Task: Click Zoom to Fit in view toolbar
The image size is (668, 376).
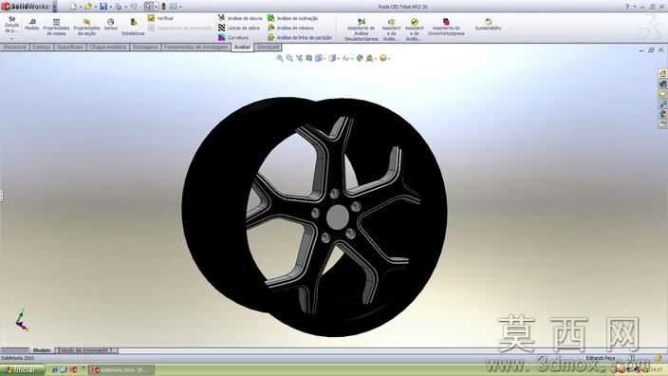Action: (280, 58)
